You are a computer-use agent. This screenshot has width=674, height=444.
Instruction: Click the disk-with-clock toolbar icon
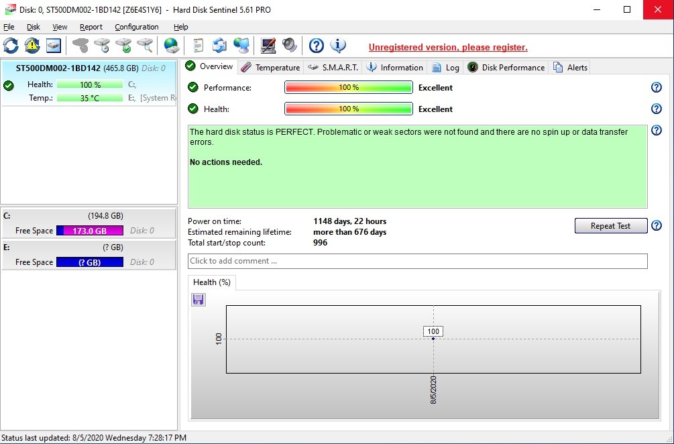(x=102, y=46)
